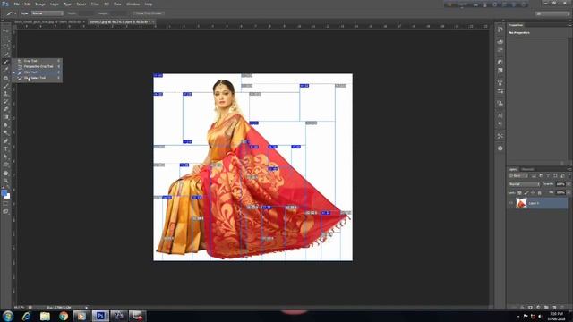Open the Style dropdown in options bar
The image size is (573, 322).
click(47, 13)
